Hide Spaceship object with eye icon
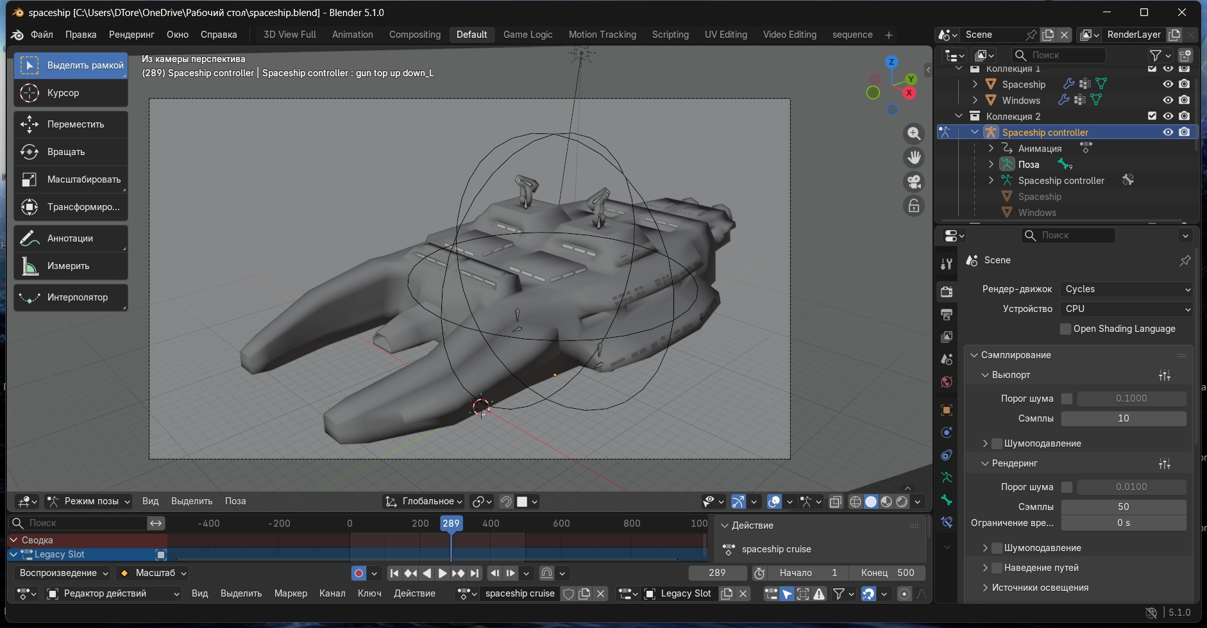 [1168, 84]
